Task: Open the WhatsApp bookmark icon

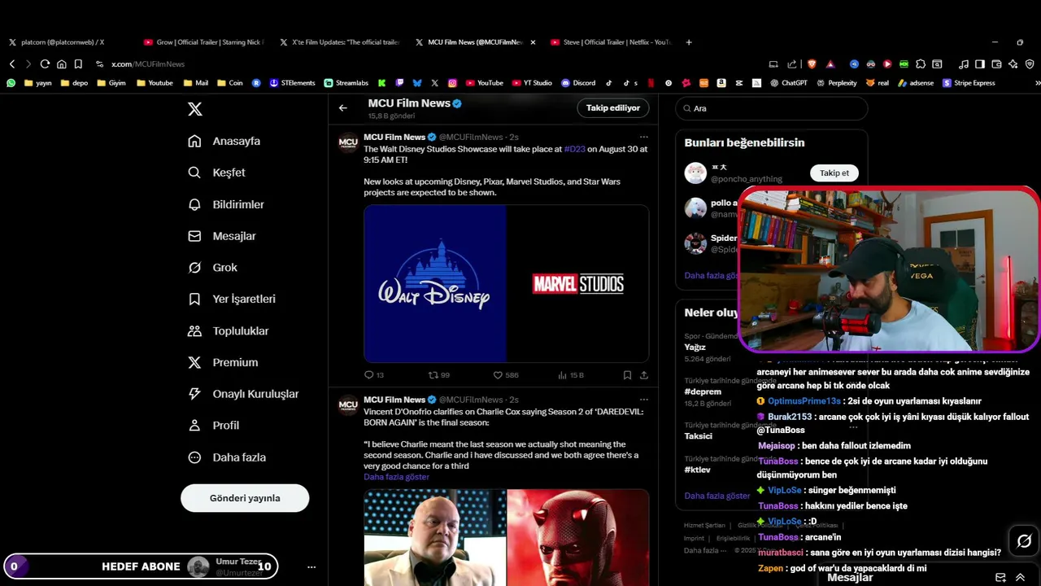Action: point(11,82)
